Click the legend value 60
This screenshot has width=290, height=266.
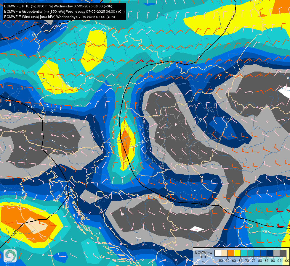(234, 261)
